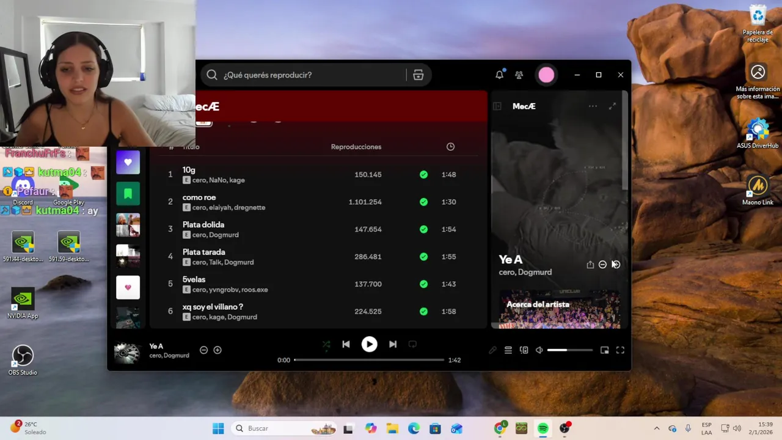The width and height of the screenshot is (782, 440).
Task: Focus the '¿Qué querés reproducir?' search field
Action: [311, 75]
